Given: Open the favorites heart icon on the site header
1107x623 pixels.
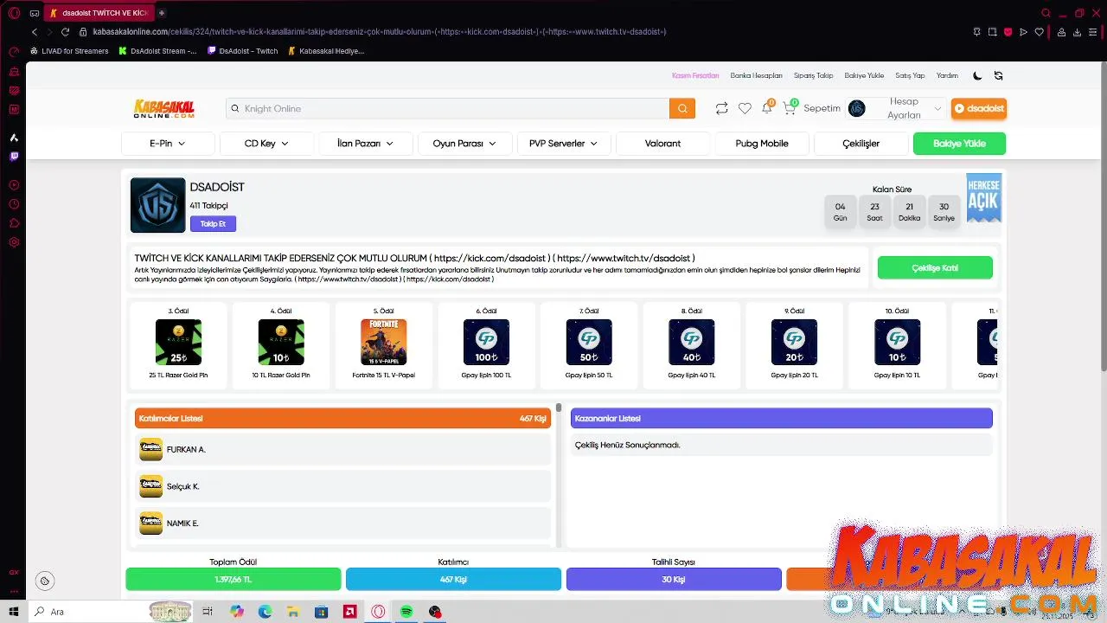Looking at the screenshot, I should point(745,108).
